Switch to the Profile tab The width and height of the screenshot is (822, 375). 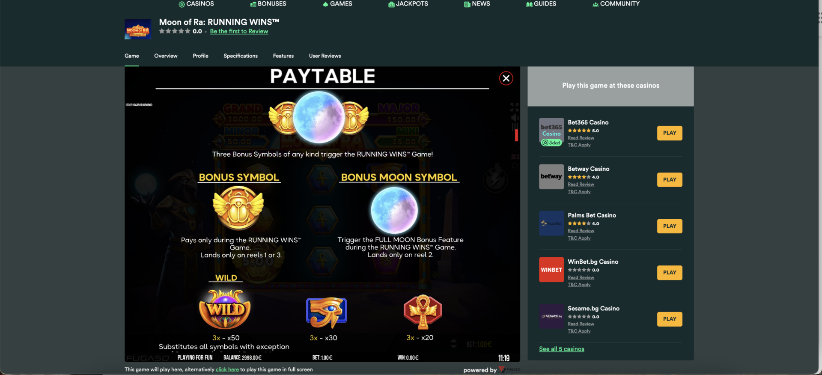(x=200, y=56)
